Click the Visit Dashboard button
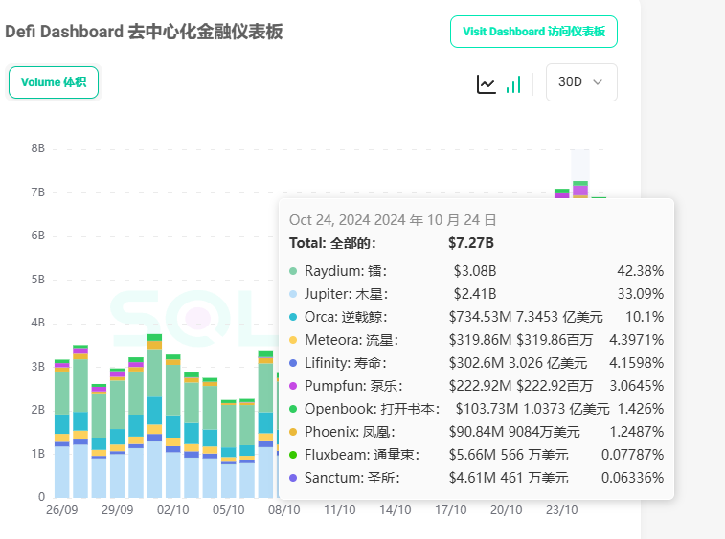Screen dimensions: 725x539 click(533, 32)
